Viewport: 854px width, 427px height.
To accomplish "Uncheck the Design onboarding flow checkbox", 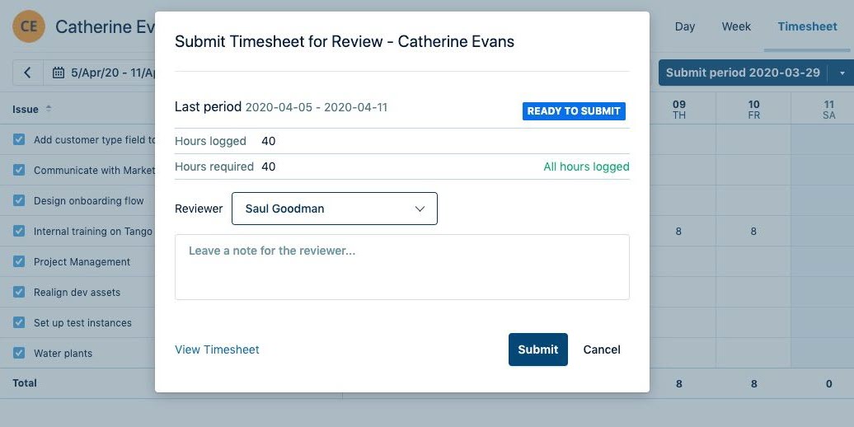I will [19, 201].
